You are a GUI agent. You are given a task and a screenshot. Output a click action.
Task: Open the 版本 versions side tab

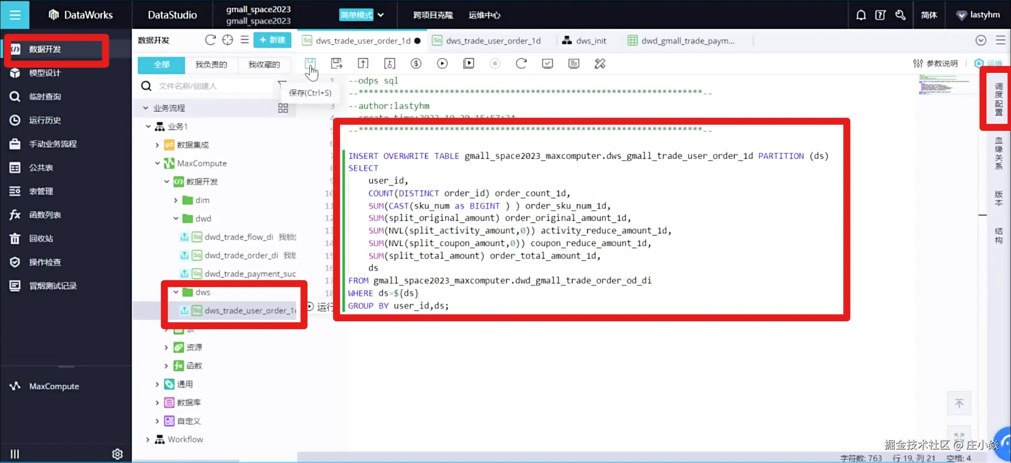click(999, 198)
